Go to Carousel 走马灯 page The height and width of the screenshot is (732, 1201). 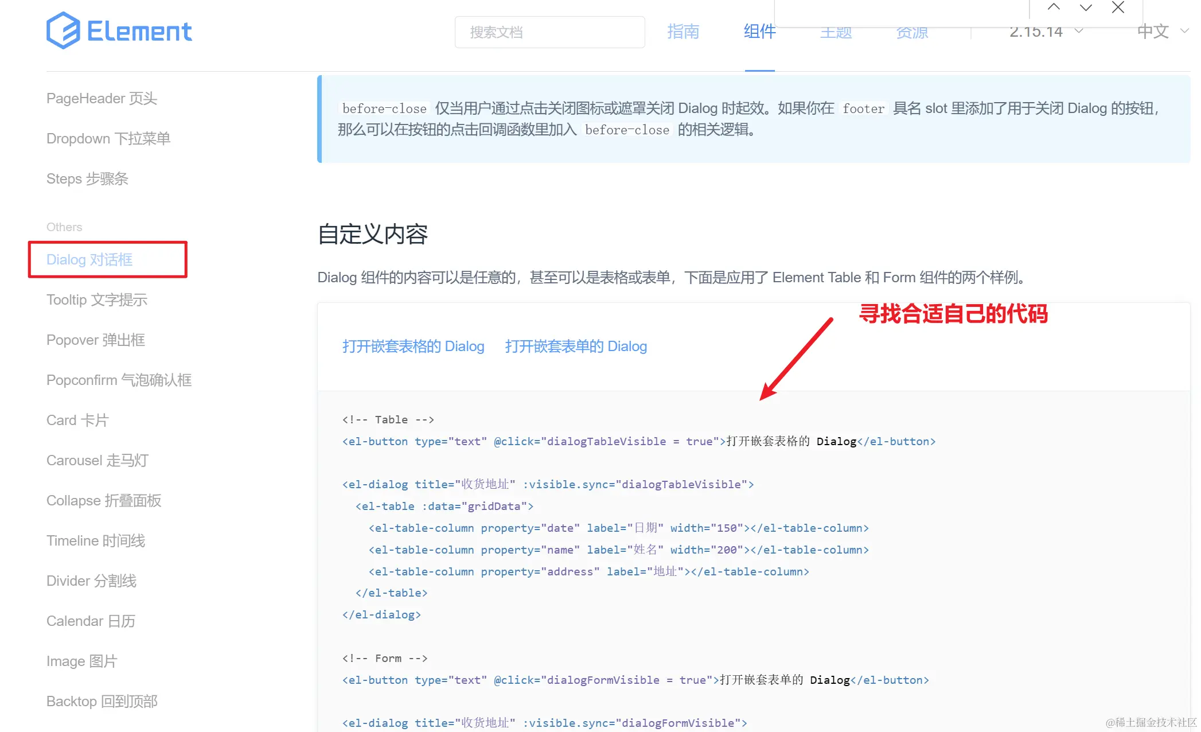click(98, 461)
